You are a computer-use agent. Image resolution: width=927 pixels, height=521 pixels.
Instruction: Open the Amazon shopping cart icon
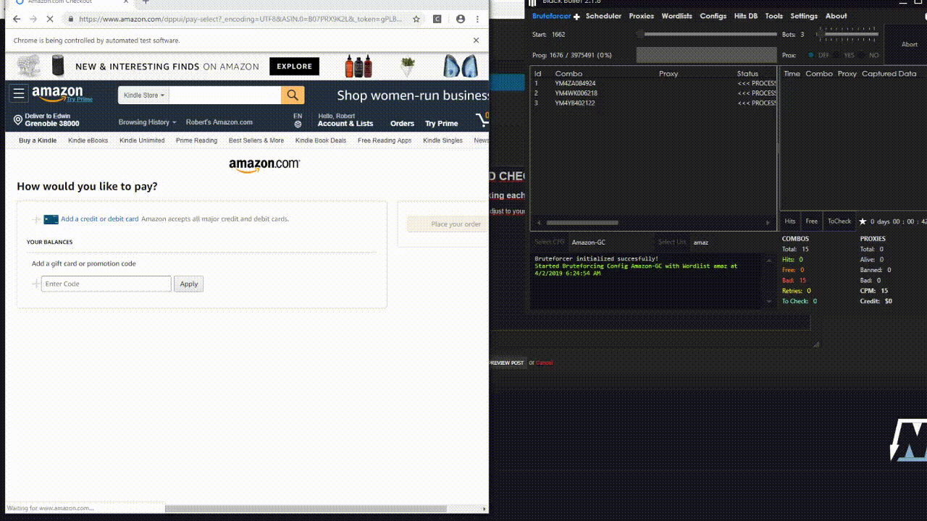(482, 119)
